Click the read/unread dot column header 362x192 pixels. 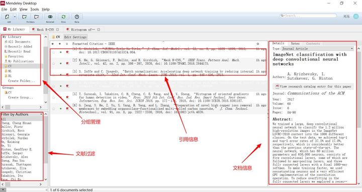pyautogui.click(x=60, y=44)
